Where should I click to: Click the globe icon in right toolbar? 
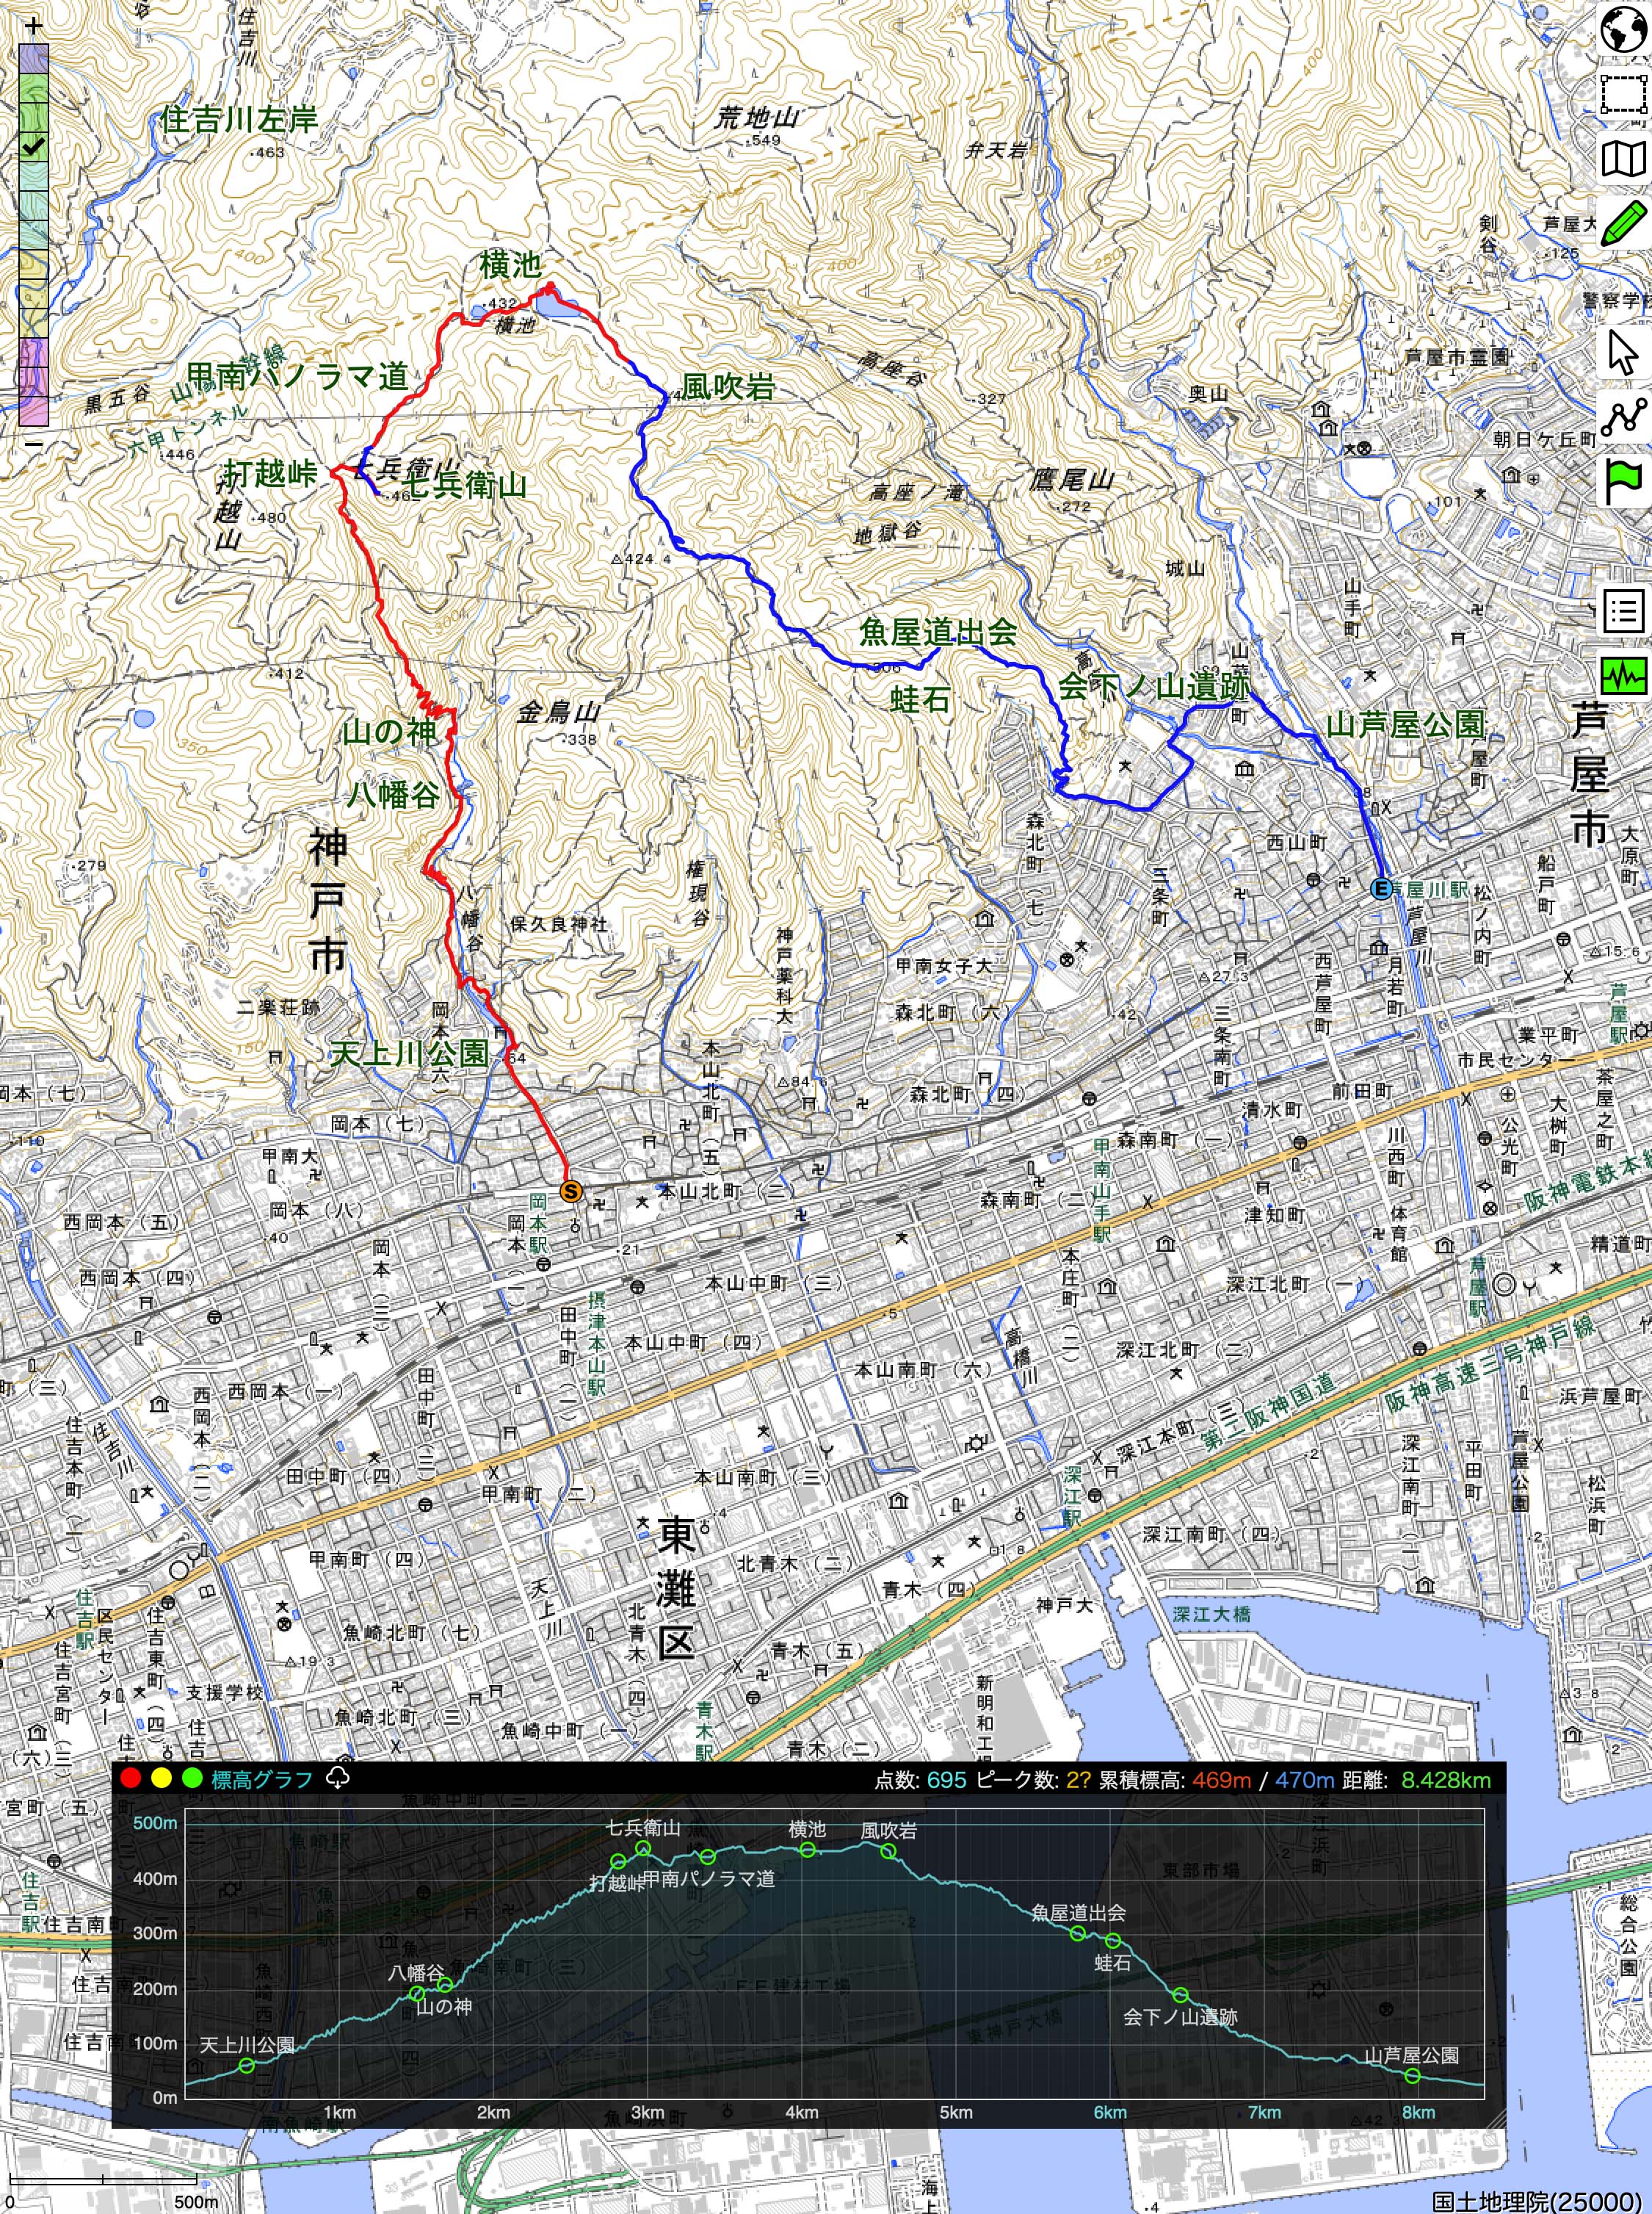1624,30
